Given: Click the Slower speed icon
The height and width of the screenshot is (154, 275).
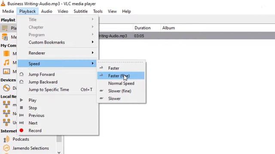Looking at the screenshot, I should 101,98.
